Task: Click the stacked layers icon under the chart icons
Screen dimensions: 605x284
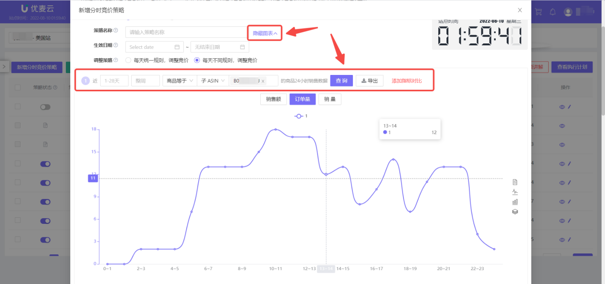Action: (x=515, y=211)
